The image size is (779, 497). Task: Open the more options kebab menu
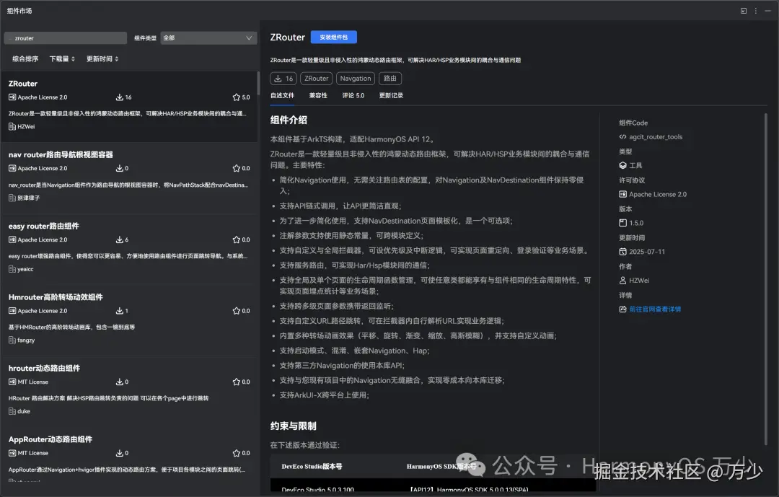(x=756, y=11)
